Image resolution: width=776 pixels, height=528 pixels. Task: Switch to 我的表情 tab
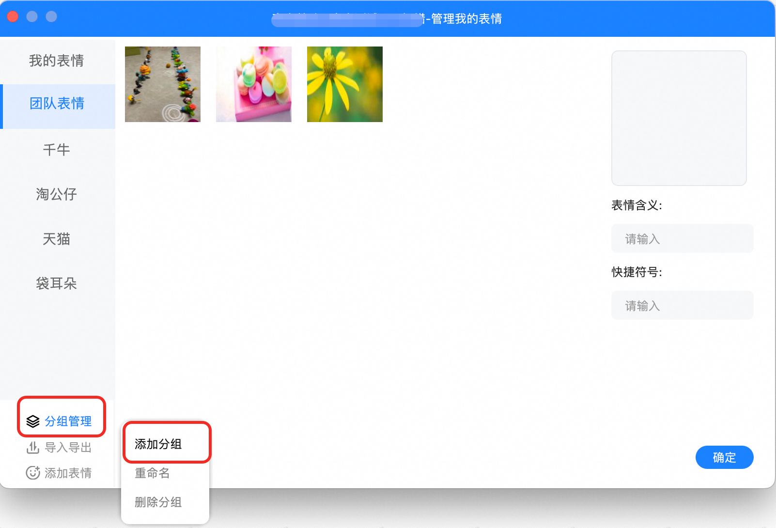click(x=57, y=61)
